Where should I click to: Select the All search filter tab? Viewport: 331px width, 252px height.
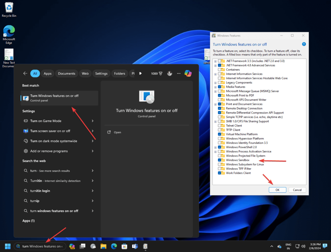[x=35, y=73]
